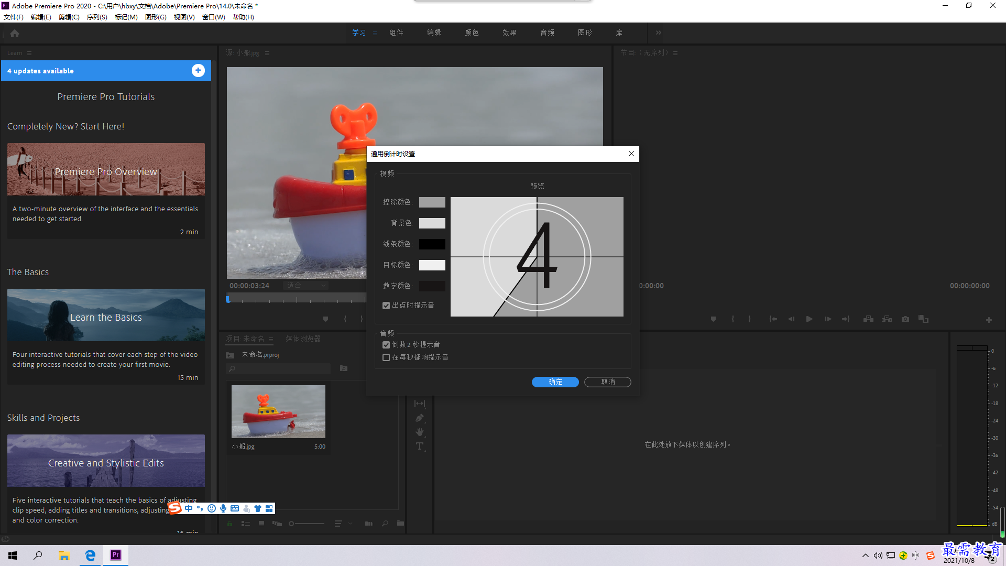The image size is (1006, 566).
Task: Select the Slip tool
Action: (x=420, y=404)
